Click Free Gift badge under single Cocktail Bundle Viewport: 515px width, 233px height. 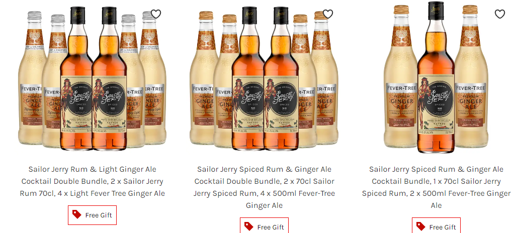pyautogui.click(x=436, y=225)
